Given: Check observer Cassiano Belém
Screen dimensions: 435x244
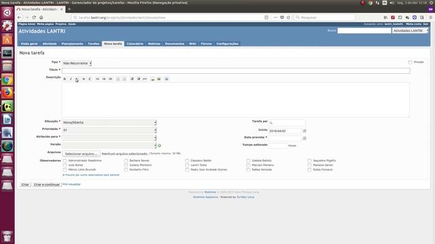Looking at the screenshot, I should pyautogui.click(x=187, y=161).
